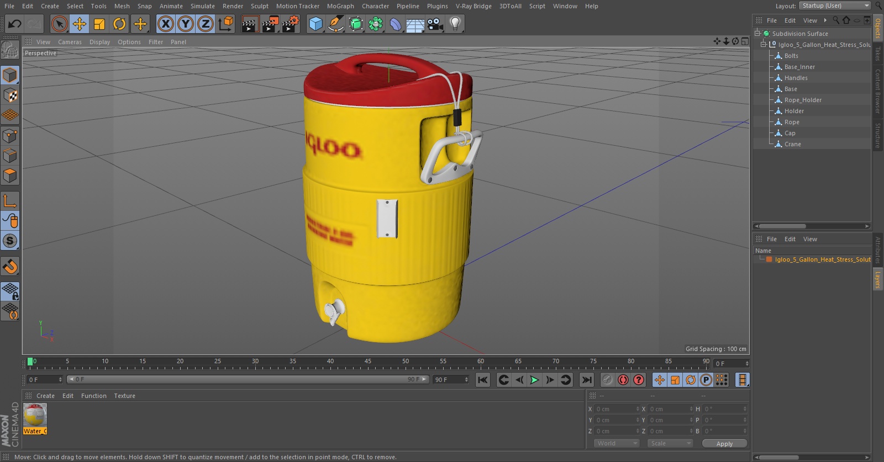Viewport: 884px width, 462px height.
Task: Toggle Coordinate System icon in top toolbar
Action: (226, 24)
